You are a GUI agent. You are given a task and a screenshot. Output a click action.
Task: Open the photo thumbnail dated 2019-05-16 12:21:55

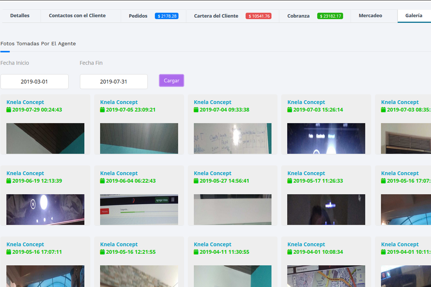tap(139, 276)
